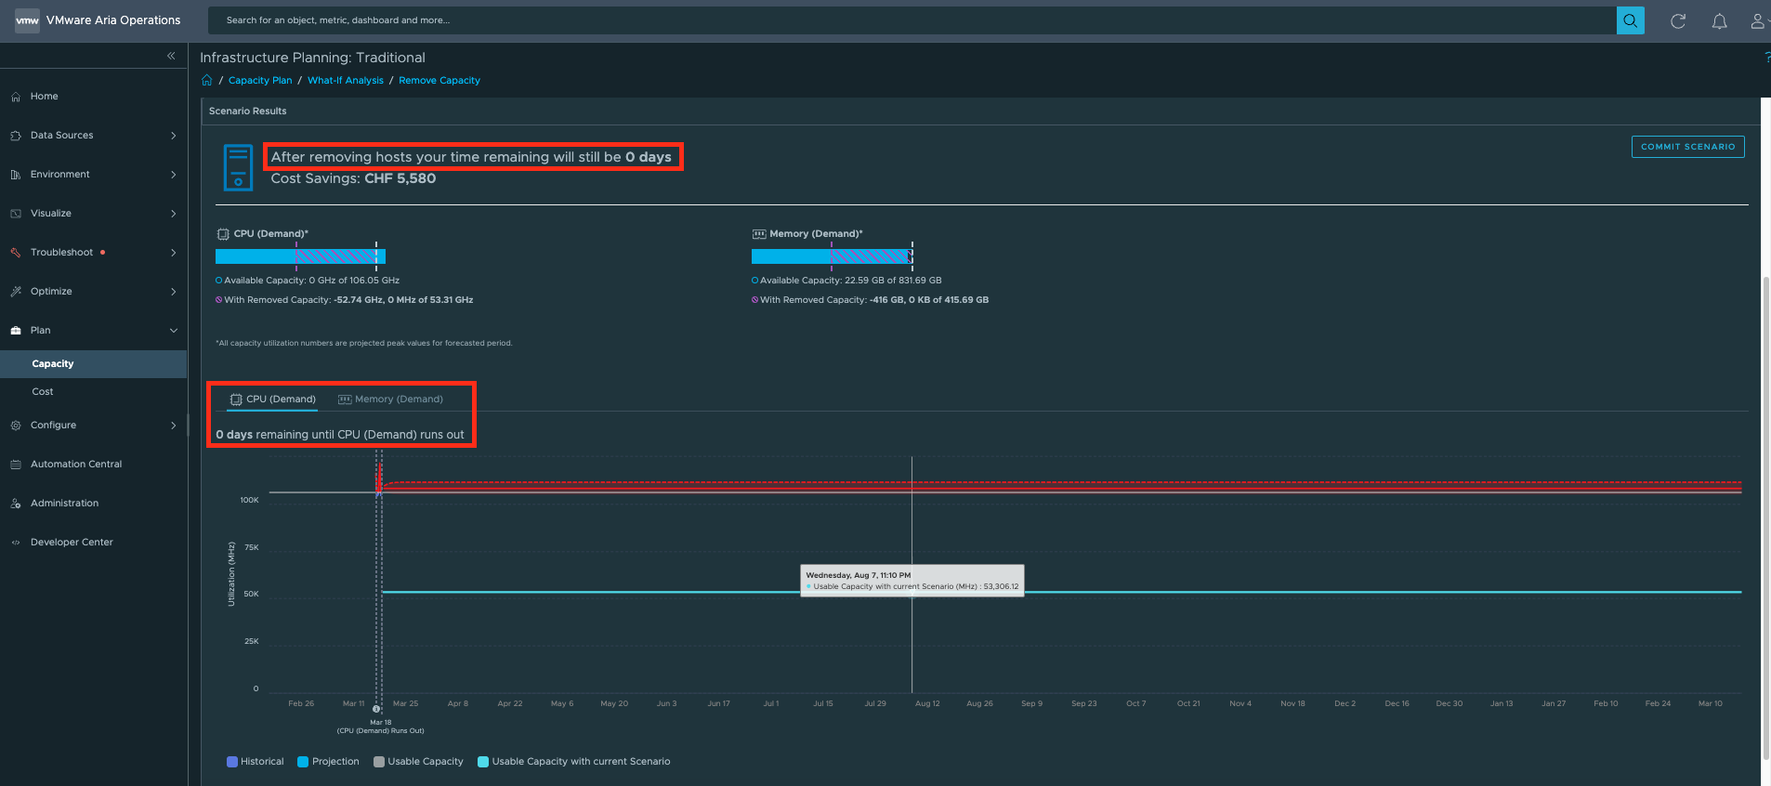
Task: Click the global search input field
Action: click(912, 20)
